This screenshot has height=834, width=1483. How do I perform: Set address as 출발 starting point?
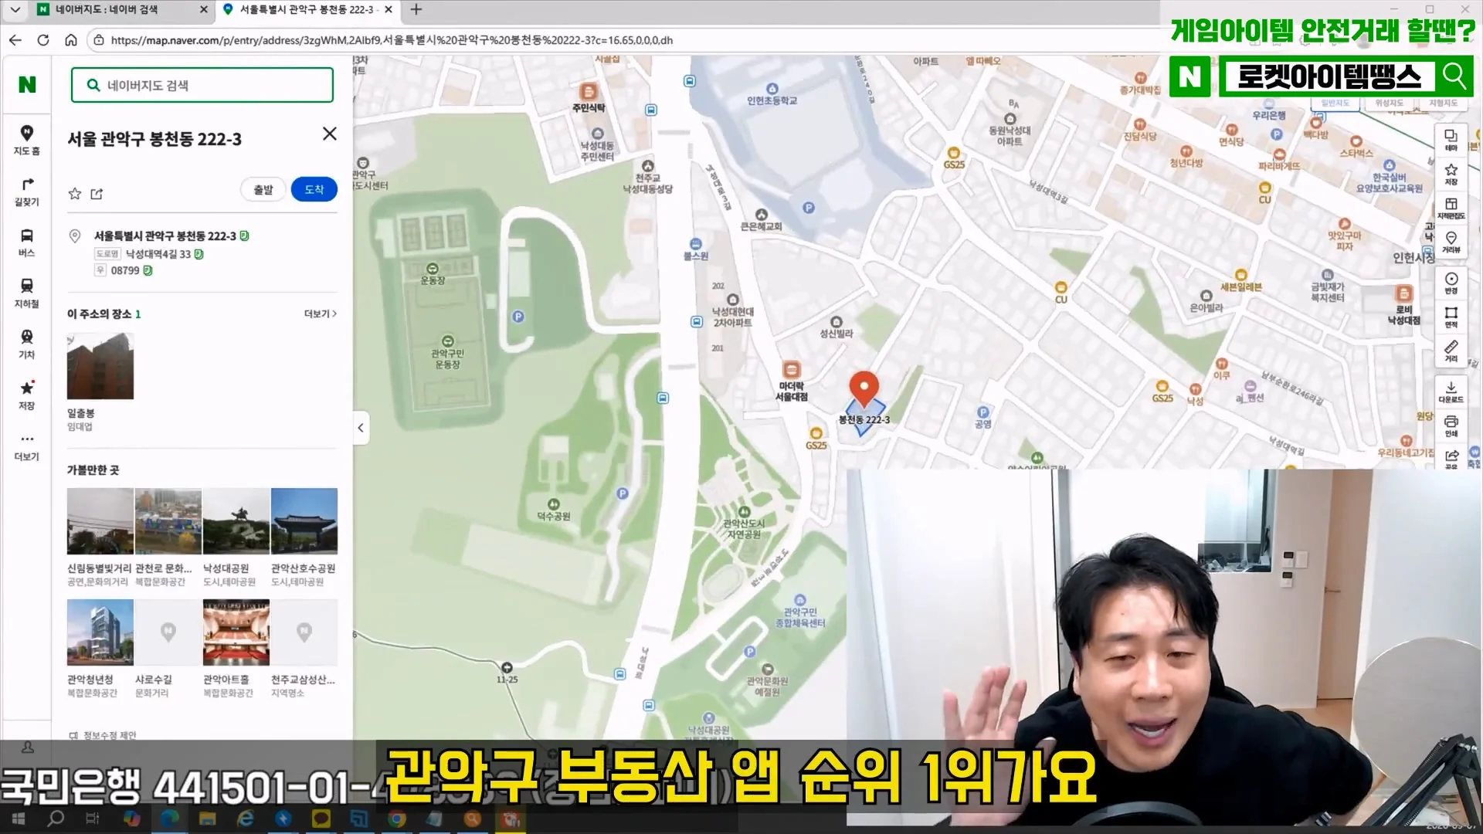[263, 189]
